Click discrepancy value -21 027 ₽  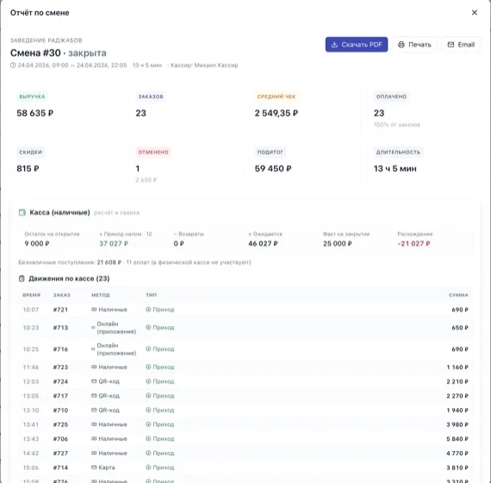click(414, 244)
